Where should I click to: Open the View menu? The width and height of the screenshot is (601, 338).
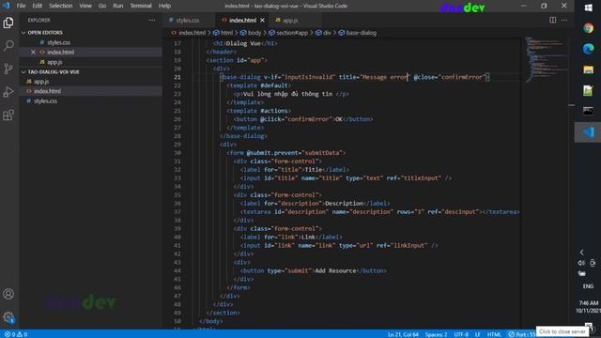tap(85, 6)
